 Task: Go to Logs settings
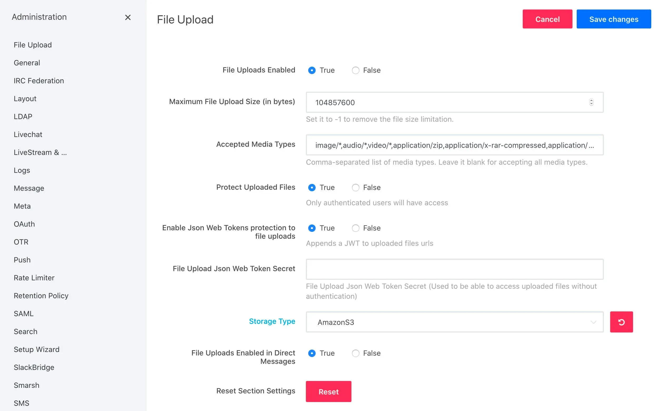22,170
